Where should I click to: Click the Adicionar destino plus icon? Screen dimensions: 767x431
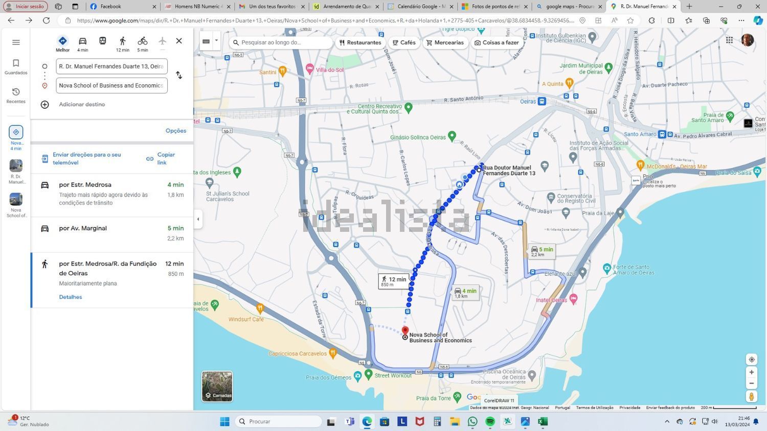tap(45, 104)
